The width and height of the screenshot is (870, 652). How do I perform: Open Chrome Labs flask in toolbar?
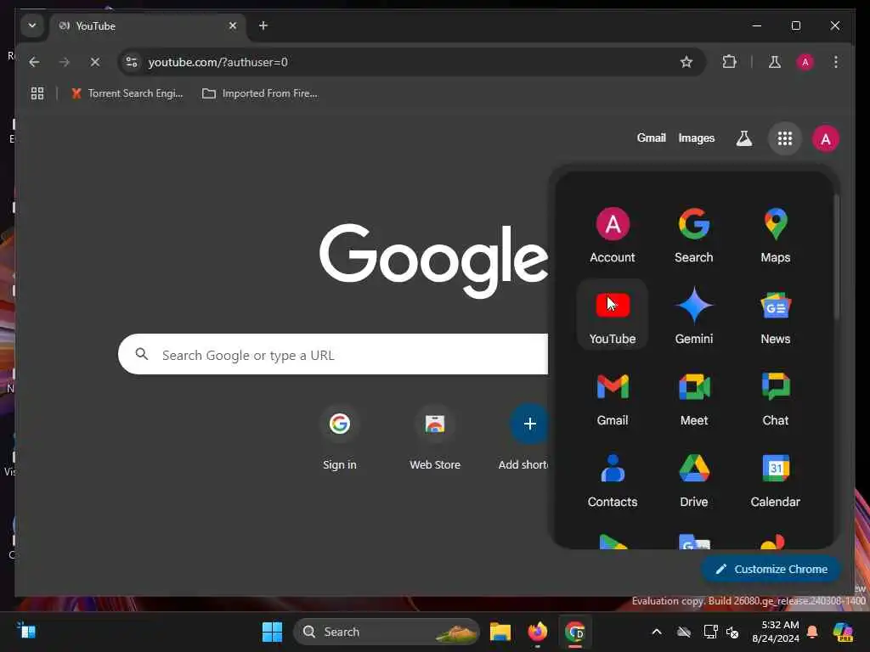coord(775,62)
